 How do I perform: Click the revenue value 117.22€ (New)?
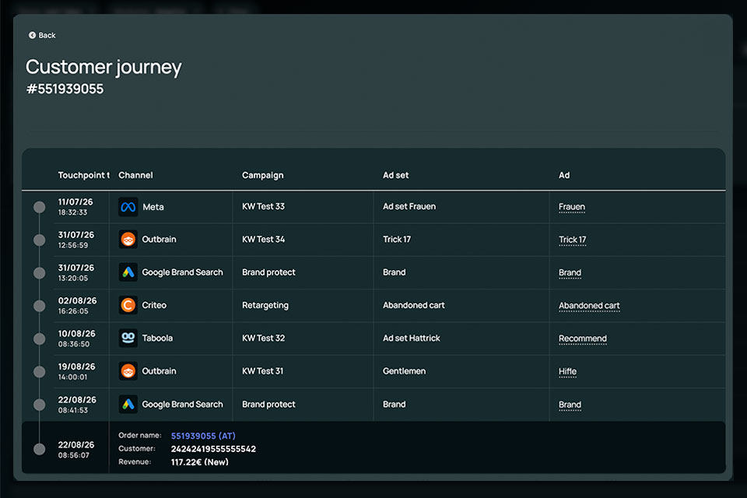(x=200, y=461)
